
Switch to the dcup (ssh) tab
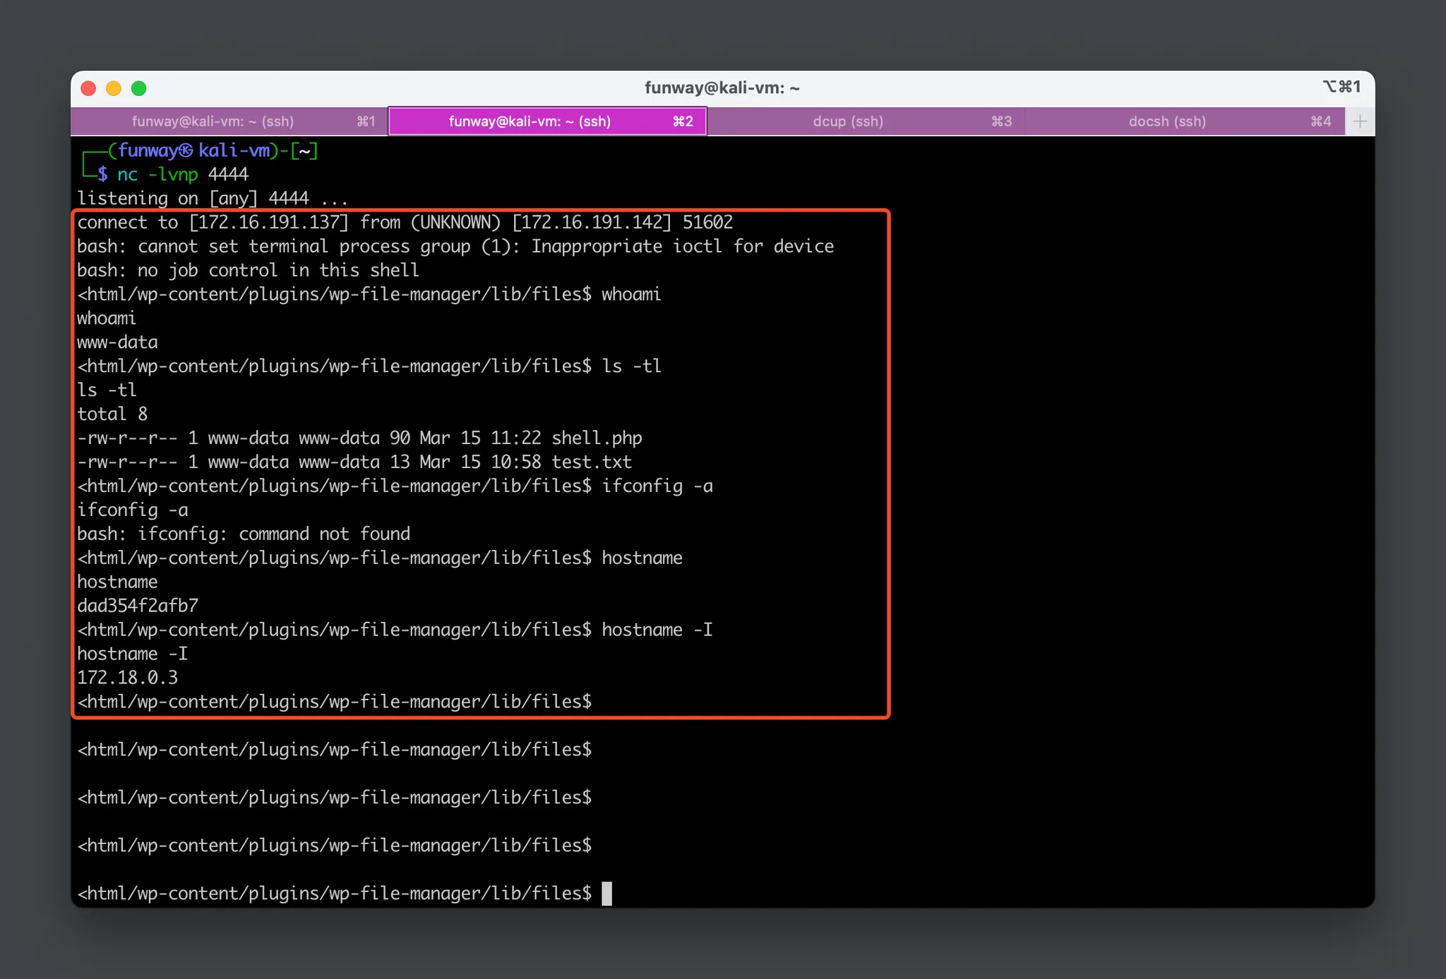tap(847, 121)
